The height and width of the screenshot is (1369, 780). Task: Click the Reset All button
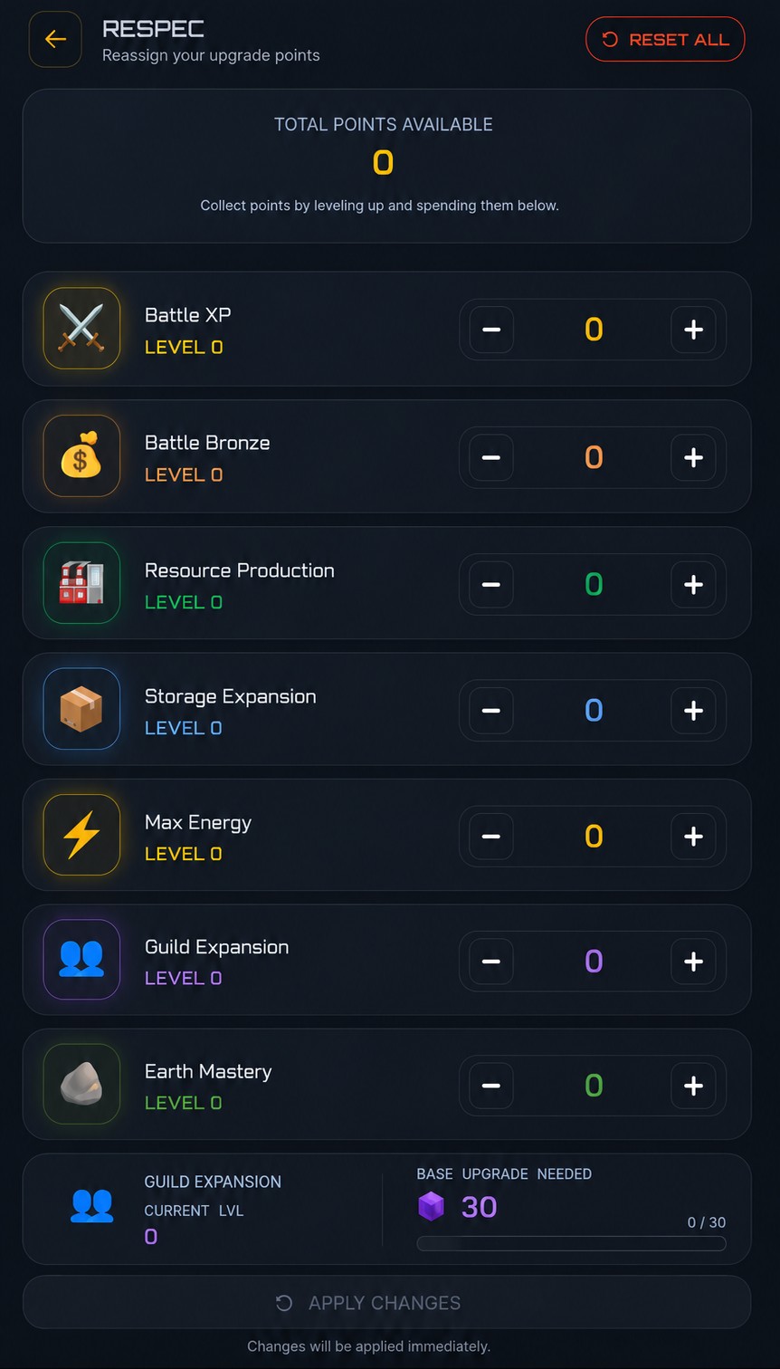pos(665,40)
